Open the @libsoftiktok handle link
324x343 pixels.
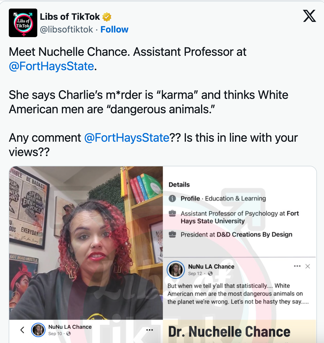pos(66,29)
